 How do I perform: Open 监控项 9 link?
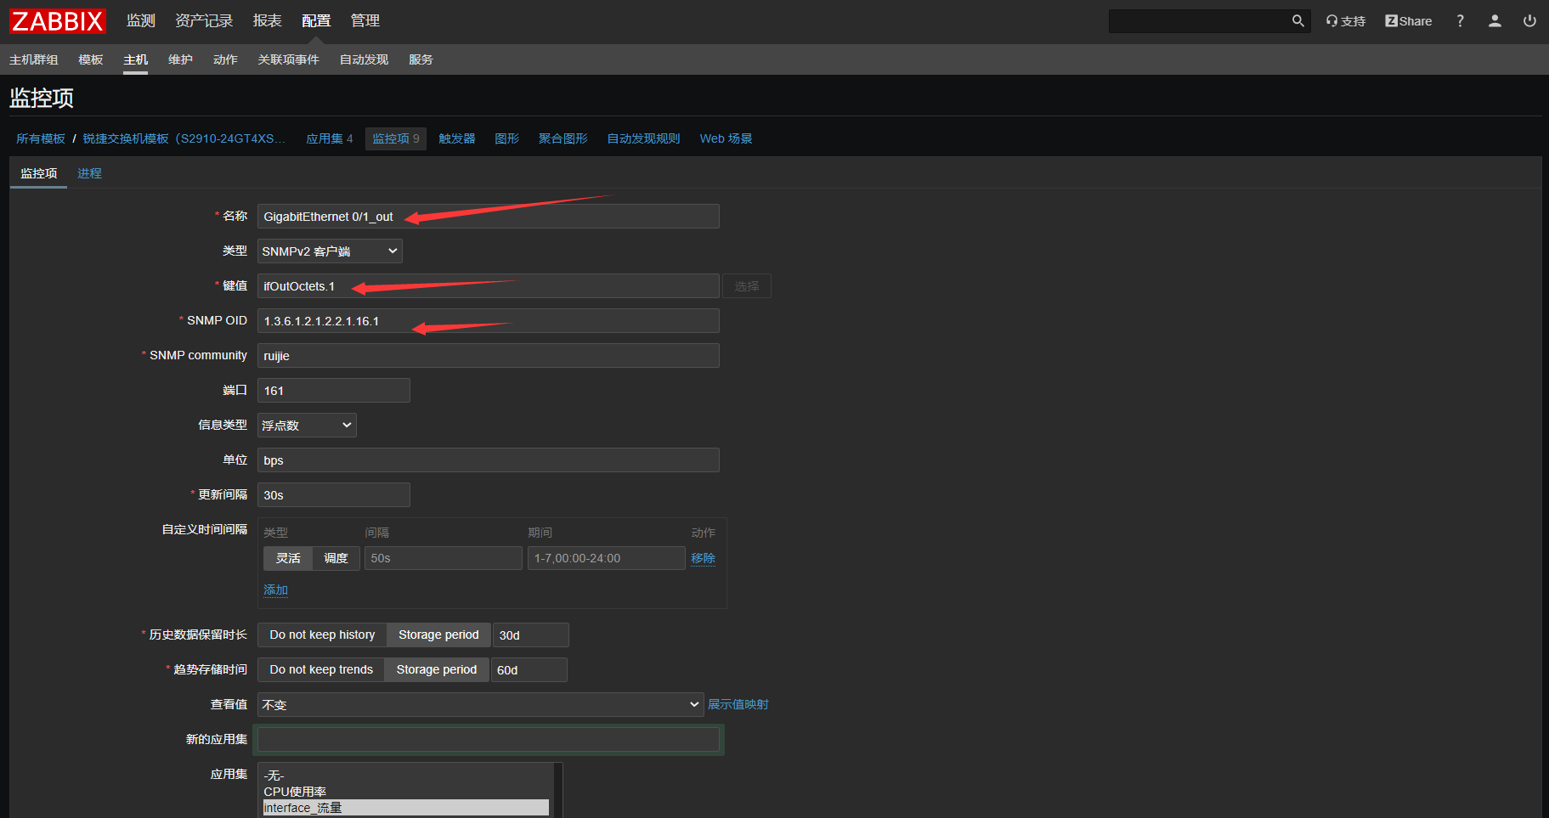pyautogui.click(x=396, y=138)
